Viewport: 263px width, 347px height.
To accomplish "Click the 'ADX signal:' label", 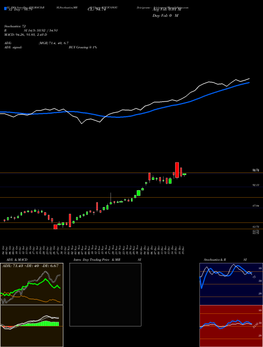I will (x=13, y=47).
